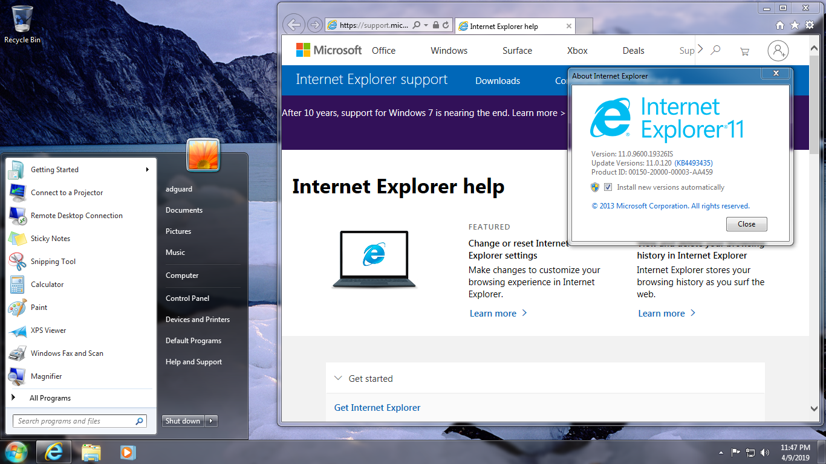Open Office in Microsoft navigation
The image size is (826, 464).
[383, 51]
